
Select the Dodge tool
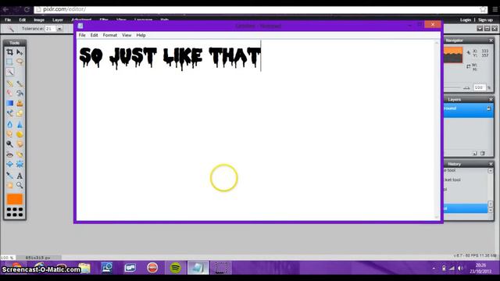pos(10,144)
